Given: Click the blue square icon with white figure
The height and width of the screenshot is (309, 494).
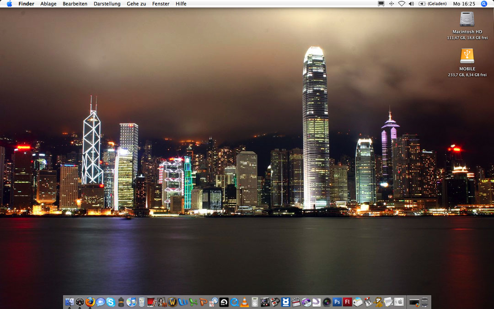Looking at the screenshot, I should (x=286, y=302).
